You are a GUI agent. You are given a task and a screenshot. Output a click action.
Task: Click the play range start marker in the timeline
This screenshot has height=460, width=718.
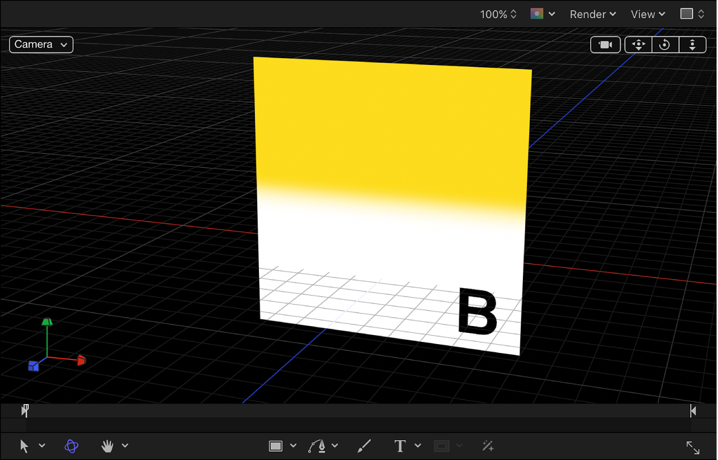pyautogui.click(x=25, y=410)
